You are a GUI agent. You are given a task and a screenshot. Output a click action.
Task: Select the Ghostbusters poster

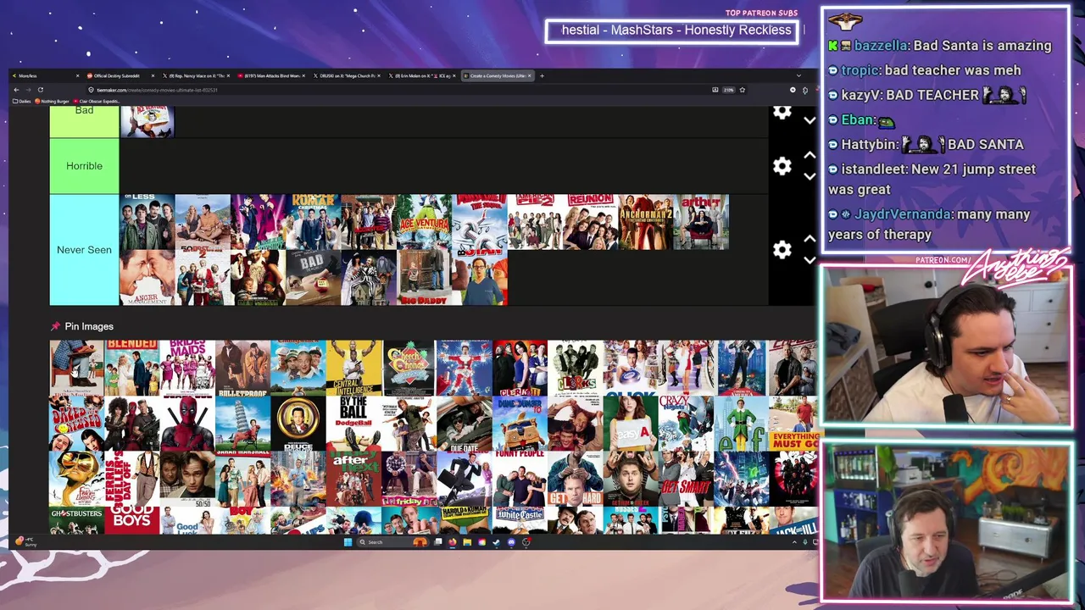pyautogui.click(x=76, y=520)
